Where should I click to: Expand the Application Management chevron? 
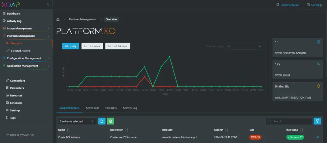[48, 66]
